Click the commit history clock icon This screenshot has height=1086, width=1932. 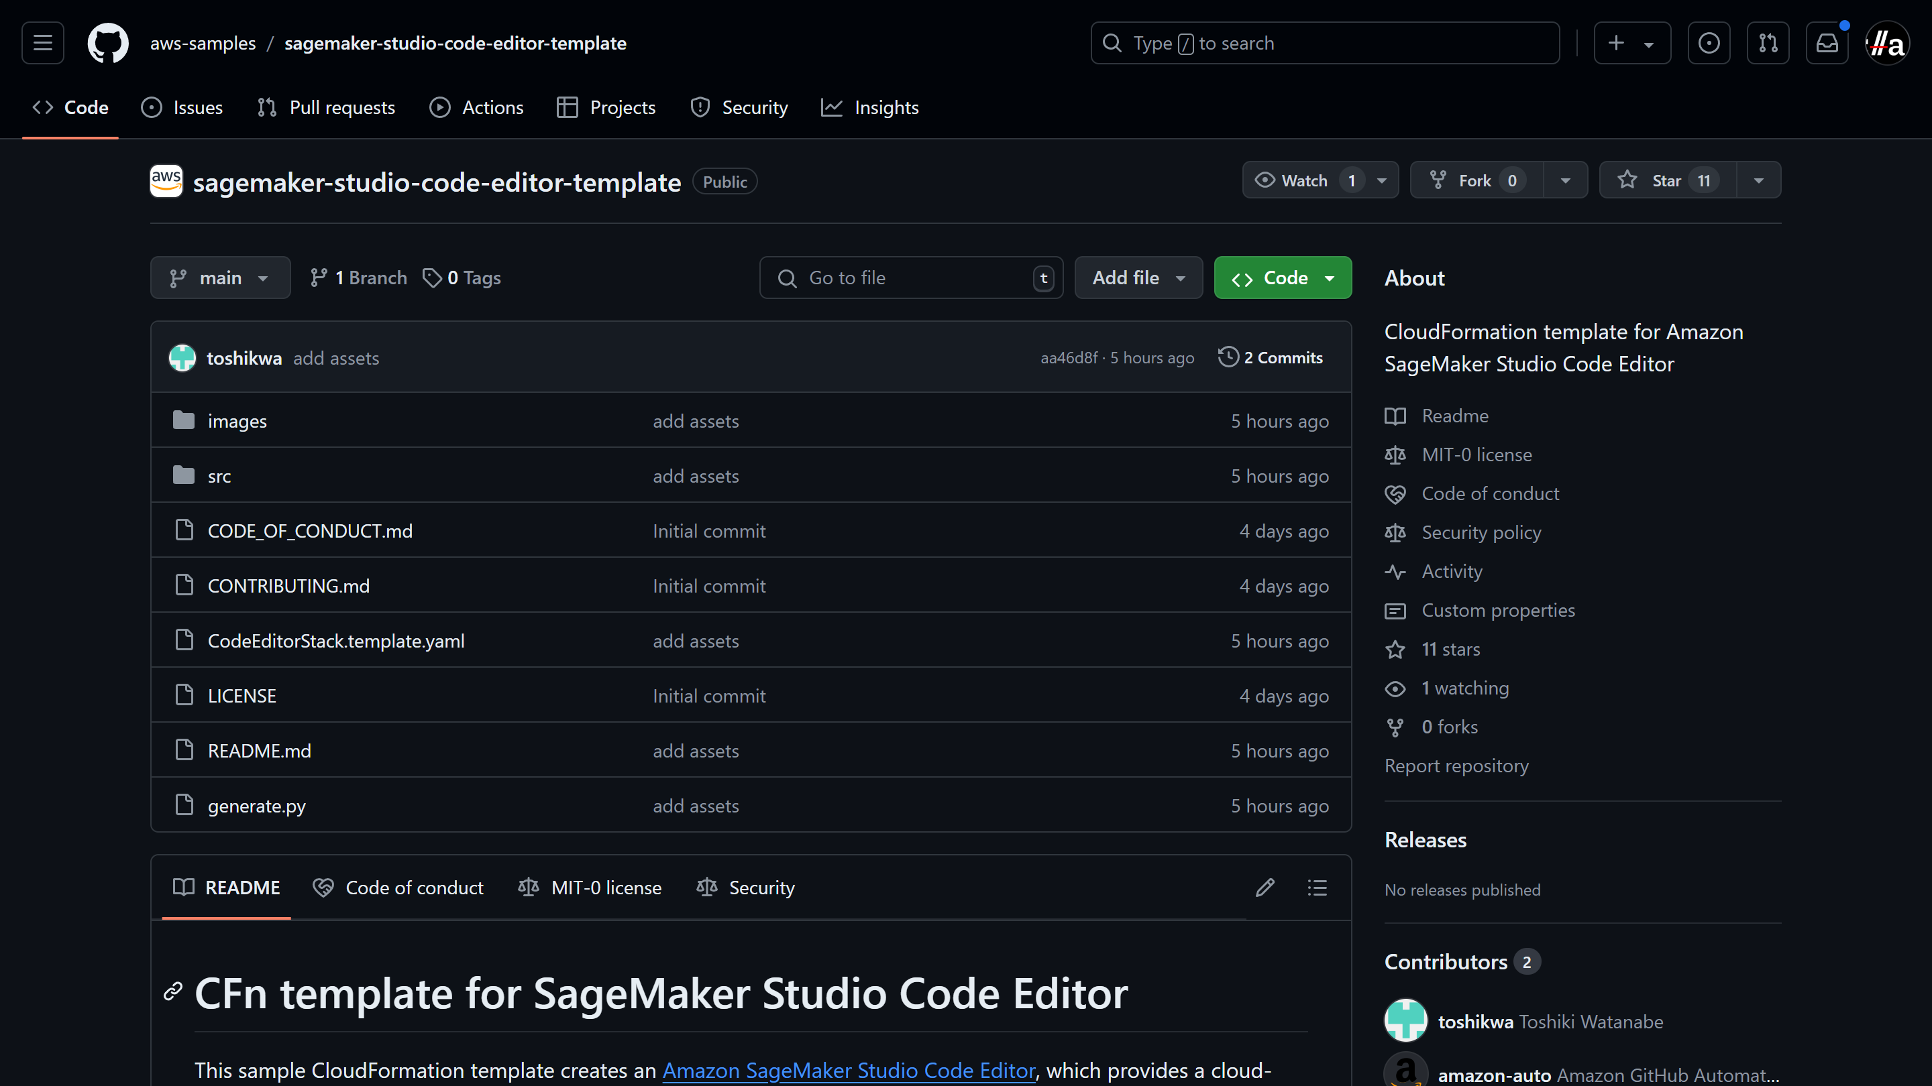1228,357
